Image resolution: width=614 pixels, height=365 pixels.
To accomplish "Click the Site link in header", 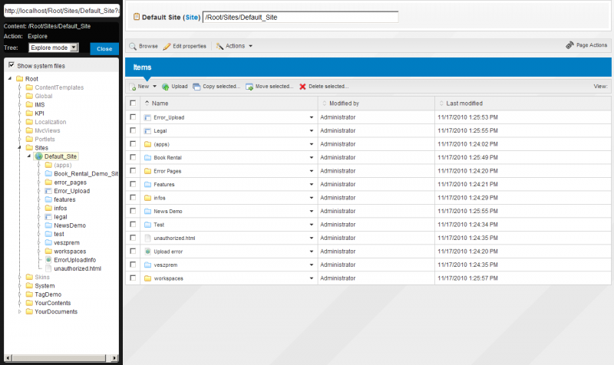I will (x=191, y=17).
